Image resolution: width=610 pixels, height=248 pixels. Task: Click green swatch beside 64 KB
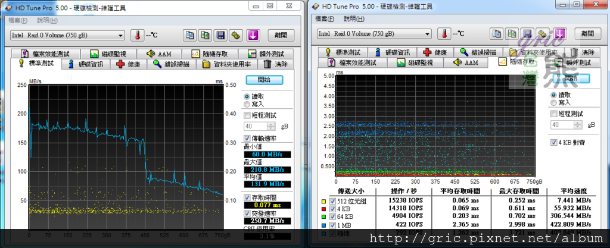click(x=323, y=216)
